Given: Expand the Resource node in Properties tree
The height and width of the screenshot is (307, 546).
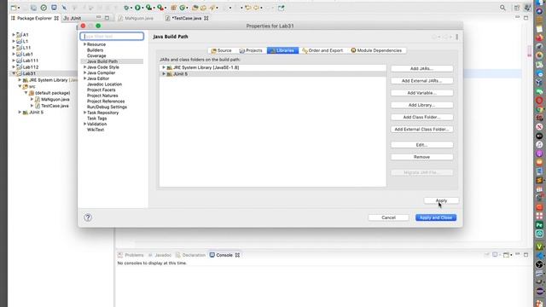Looking at the screenshot, I should (x=84, y=44).
